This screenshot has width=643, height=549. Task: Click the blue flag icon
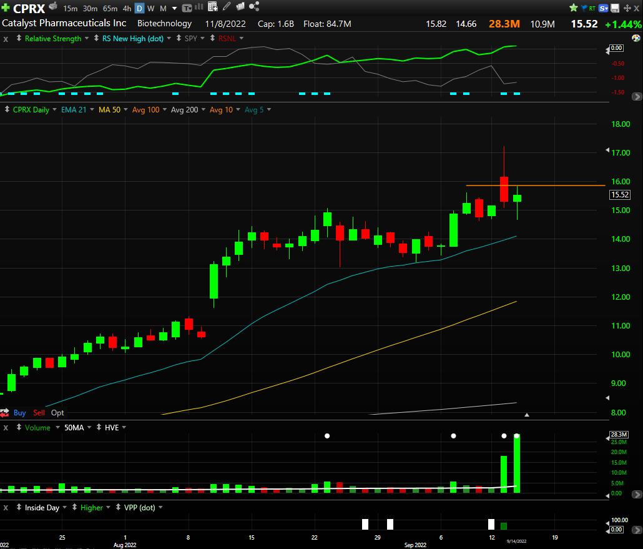tap(584, 7)
